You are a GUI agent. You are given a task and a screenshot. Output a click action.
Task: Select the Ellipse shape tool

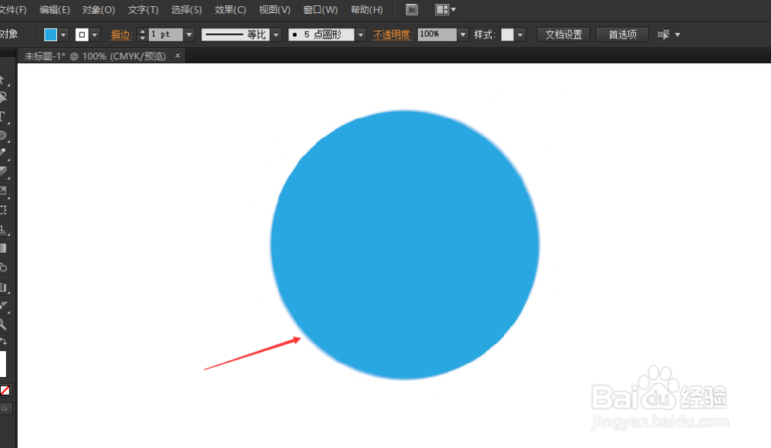[3, 136]
